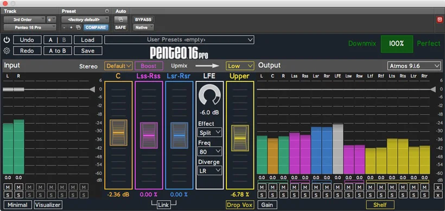Open the Low upmix dropdown
445x211 pixels.
[x=240, y=66]
